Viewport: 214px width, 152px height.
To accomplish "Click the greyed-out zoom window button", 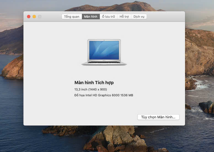I will pyautogui.click(x=40, y=17).
